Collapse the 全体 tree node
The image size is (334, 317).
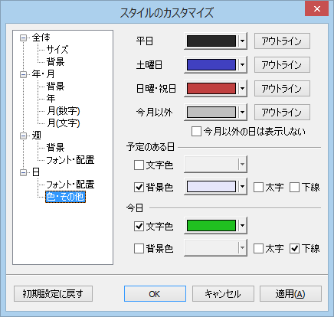click(x=23, y=38)
